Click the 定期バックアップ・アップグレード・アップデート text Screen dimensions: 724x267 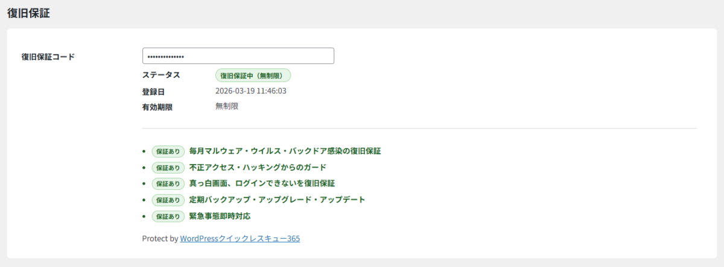(277, 199)
